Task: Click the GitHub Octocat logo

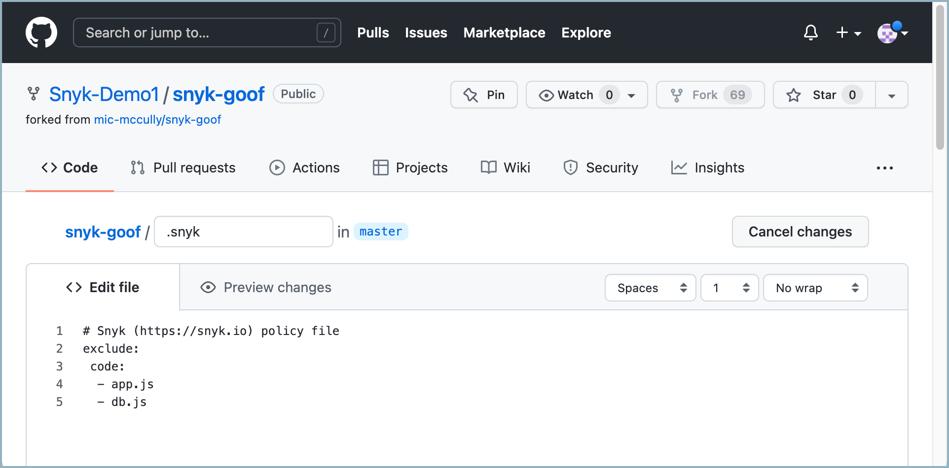Action: click(x=41, y=33)
